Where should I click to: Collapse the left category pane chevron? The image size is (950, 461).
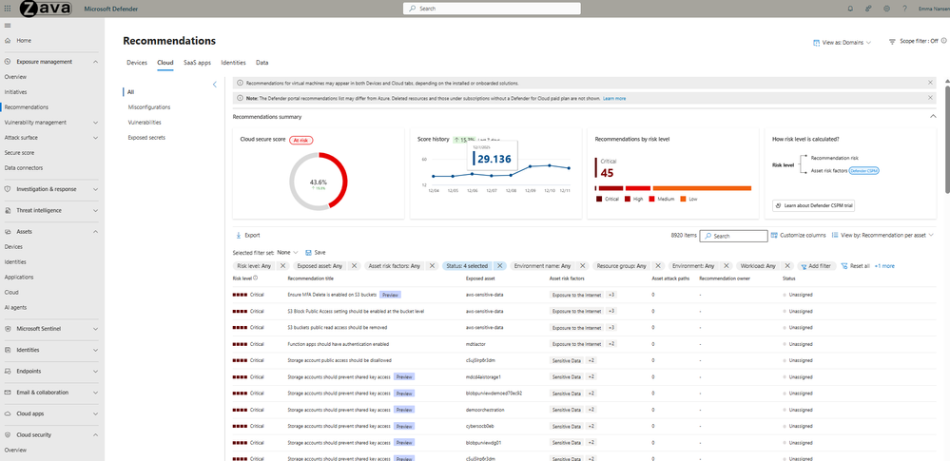point(215,85)
